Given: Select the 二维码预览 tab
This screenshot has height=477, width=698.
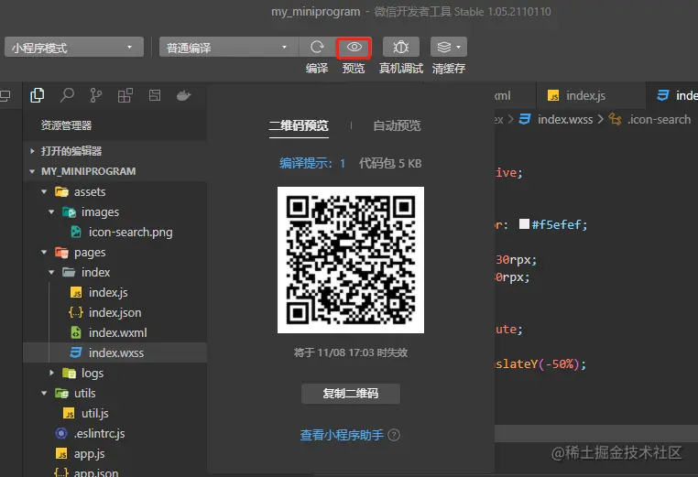Looking at the screenshot, I should [299, 125].
